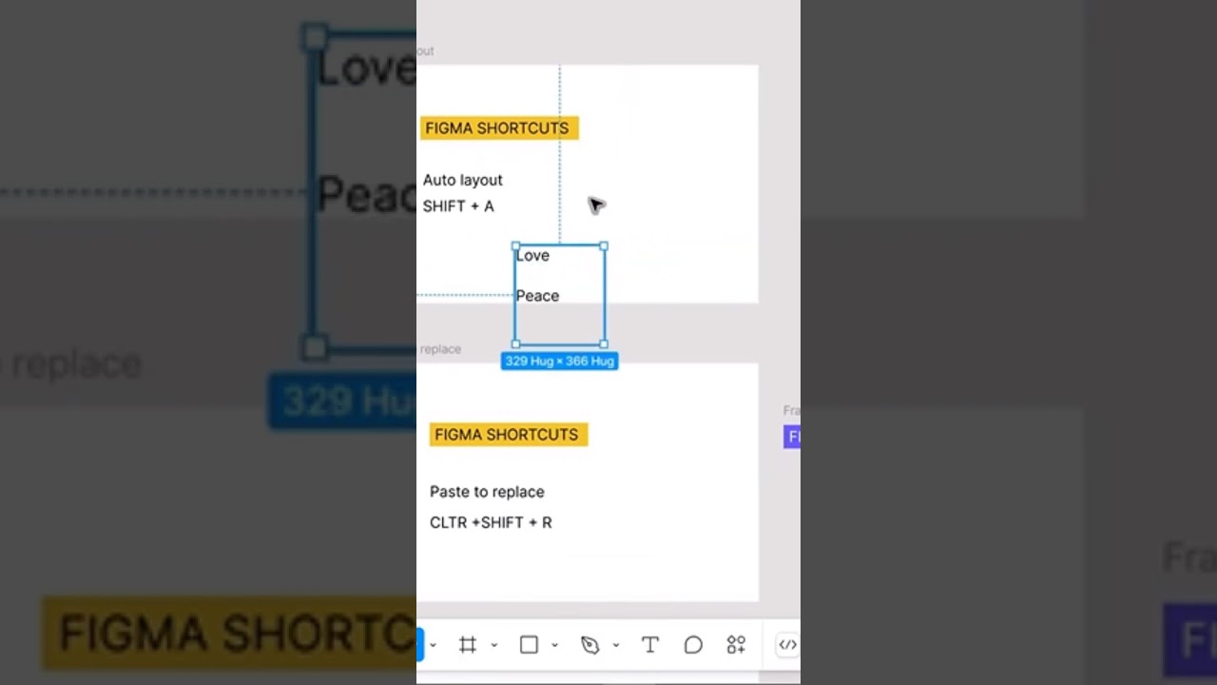This screenshot has height=685, width=1217.
Task: Click the top FIGMA SHORTCUTS yellow label
Action: [x=499, y=127]
